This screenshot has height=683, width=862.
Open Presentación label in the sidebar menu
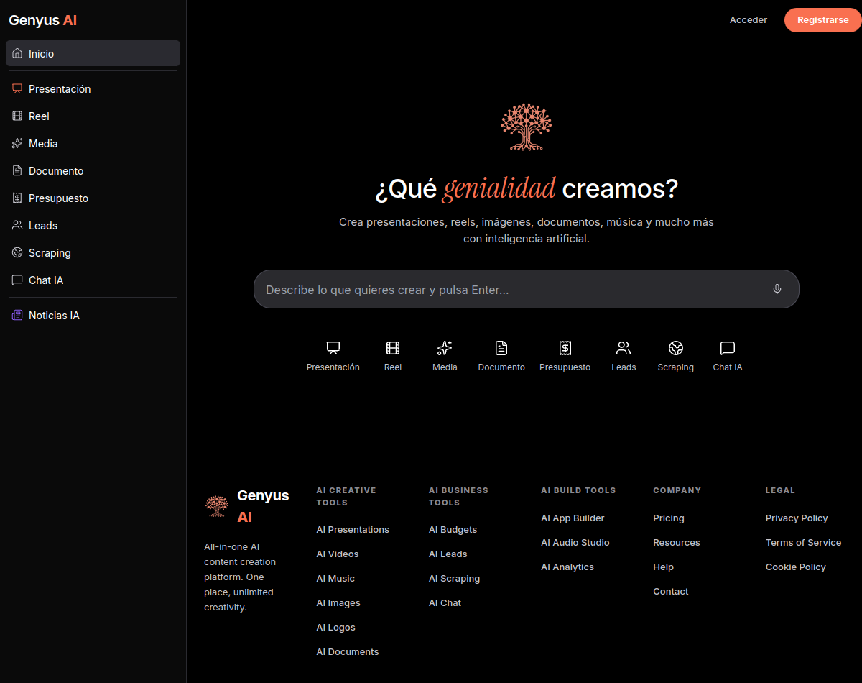coord(60,89)
